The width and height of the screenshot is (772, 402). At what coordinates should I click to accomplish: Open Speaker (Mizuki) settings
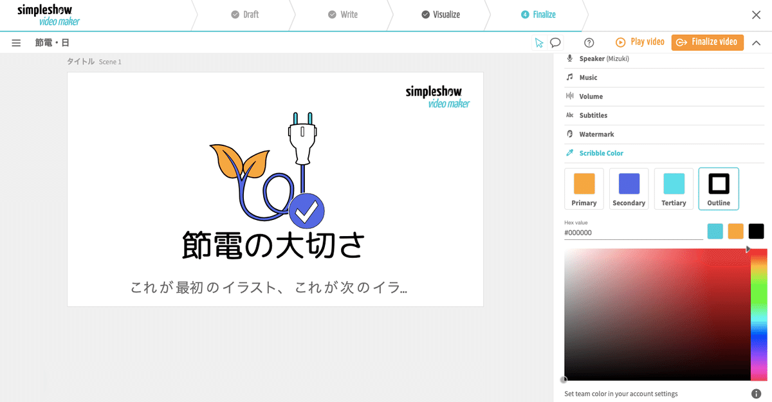(x=664, y=59)
